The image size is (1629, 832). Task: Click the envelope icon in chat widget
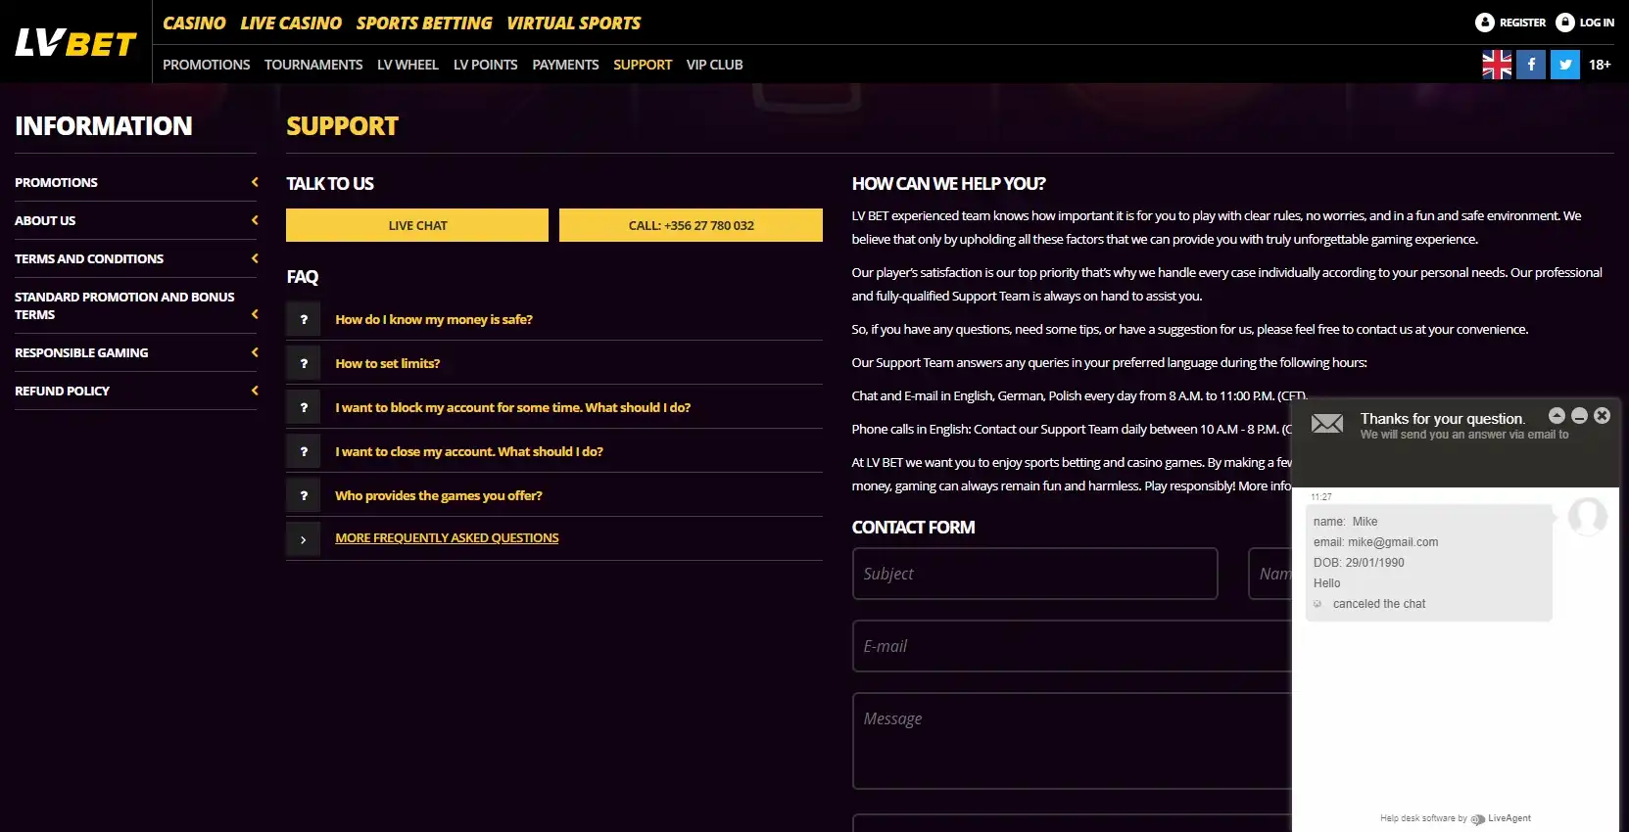pyautogui.click(x=1327, y=424)
